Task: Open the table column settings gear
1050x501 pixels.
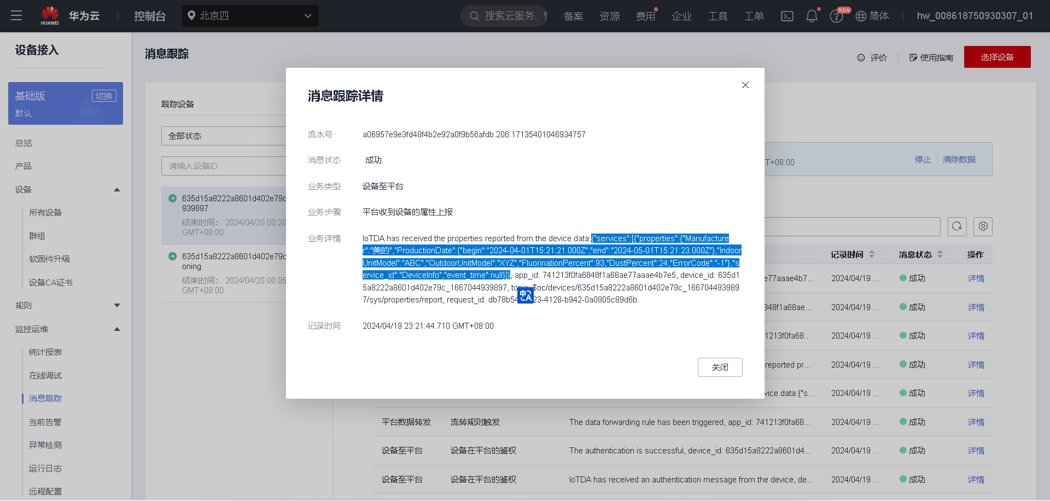Action: (983, 226)
